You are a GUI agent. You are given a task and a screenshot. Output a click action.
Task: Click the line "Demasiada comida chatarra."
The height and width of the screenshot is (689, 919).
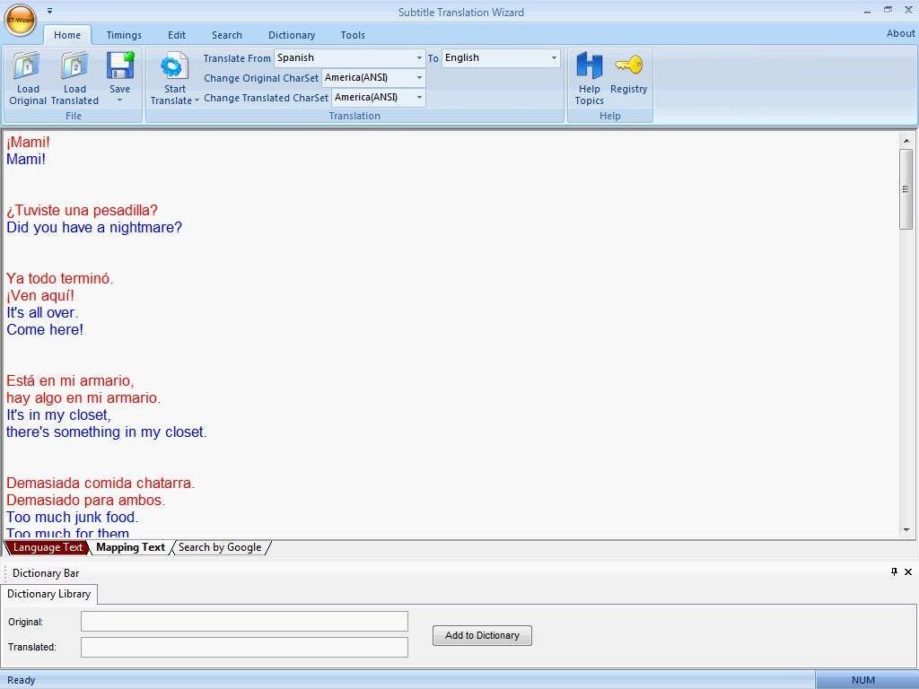(x=101, y=484)
